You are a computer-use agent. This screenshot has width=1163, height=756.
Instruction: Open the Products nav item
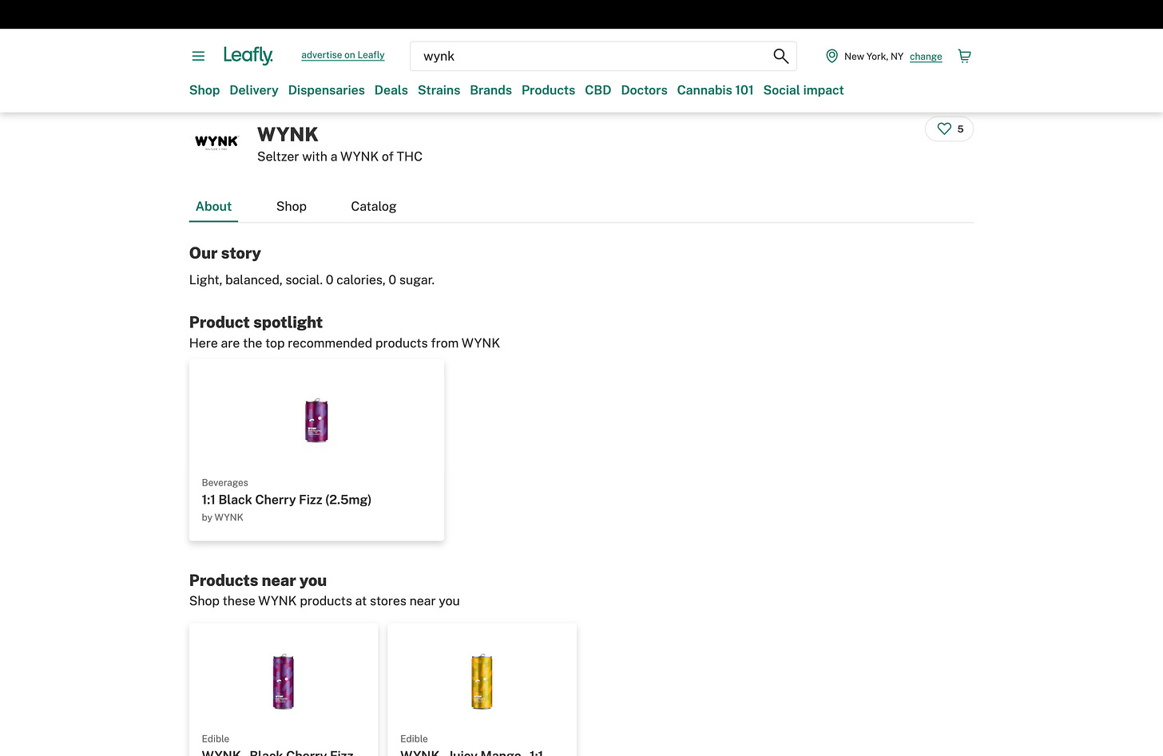click(548, 90)
